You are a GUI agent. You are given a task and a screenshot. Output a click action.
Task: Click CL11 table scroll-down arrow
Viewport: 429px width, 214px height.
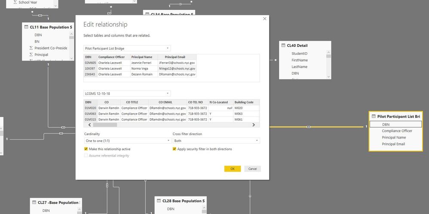click(x=71, y=58)
